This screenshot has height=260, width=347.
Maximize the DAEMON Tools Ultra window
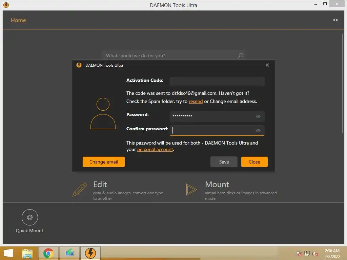coord(325,4)
